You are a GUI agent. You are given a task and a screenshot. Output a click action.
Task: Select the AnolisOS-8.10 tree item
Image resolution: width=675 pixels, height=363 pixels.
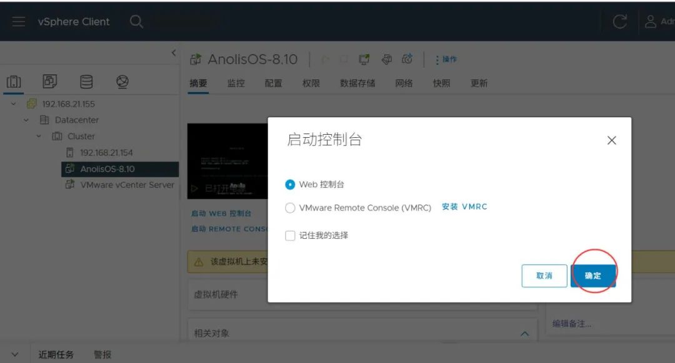tap(120, 169)
